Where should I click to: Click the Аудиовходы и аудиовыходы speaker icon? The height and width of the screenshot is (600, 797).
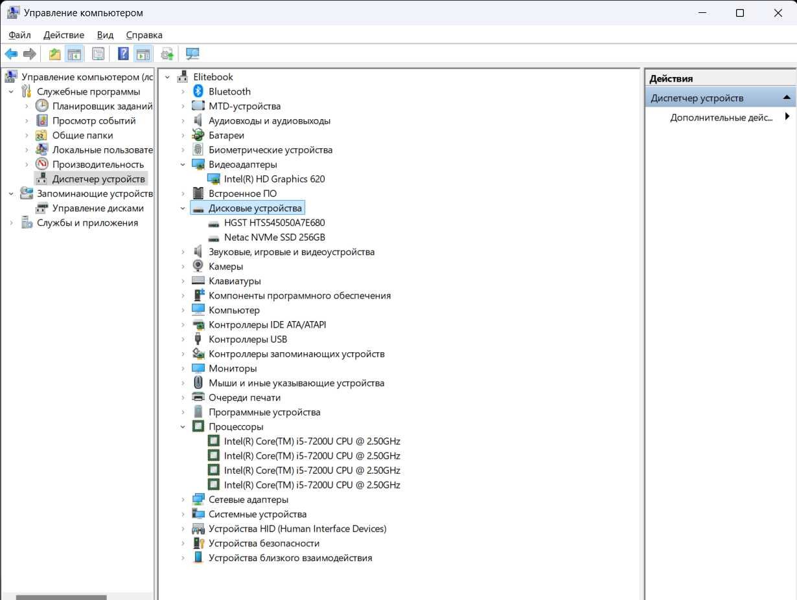[198, 120]
